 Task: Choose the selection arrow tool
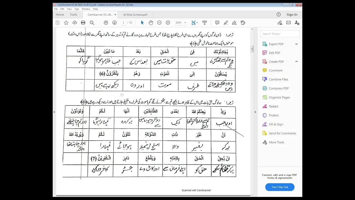point(142,23)
